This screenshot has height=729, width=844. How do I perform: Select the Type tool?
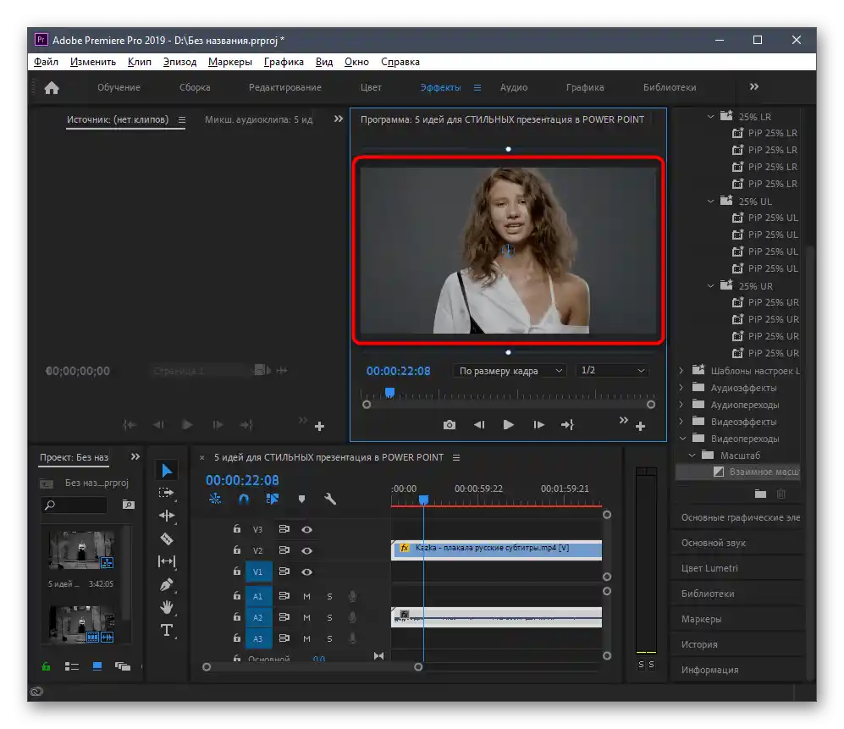167,630
